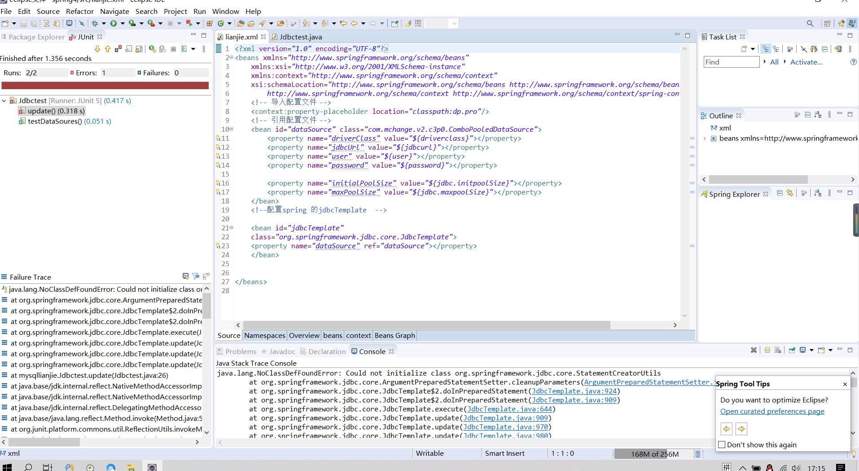Open the Debug button dropdown arrow
859x471 pixels.
pos(104,23)
